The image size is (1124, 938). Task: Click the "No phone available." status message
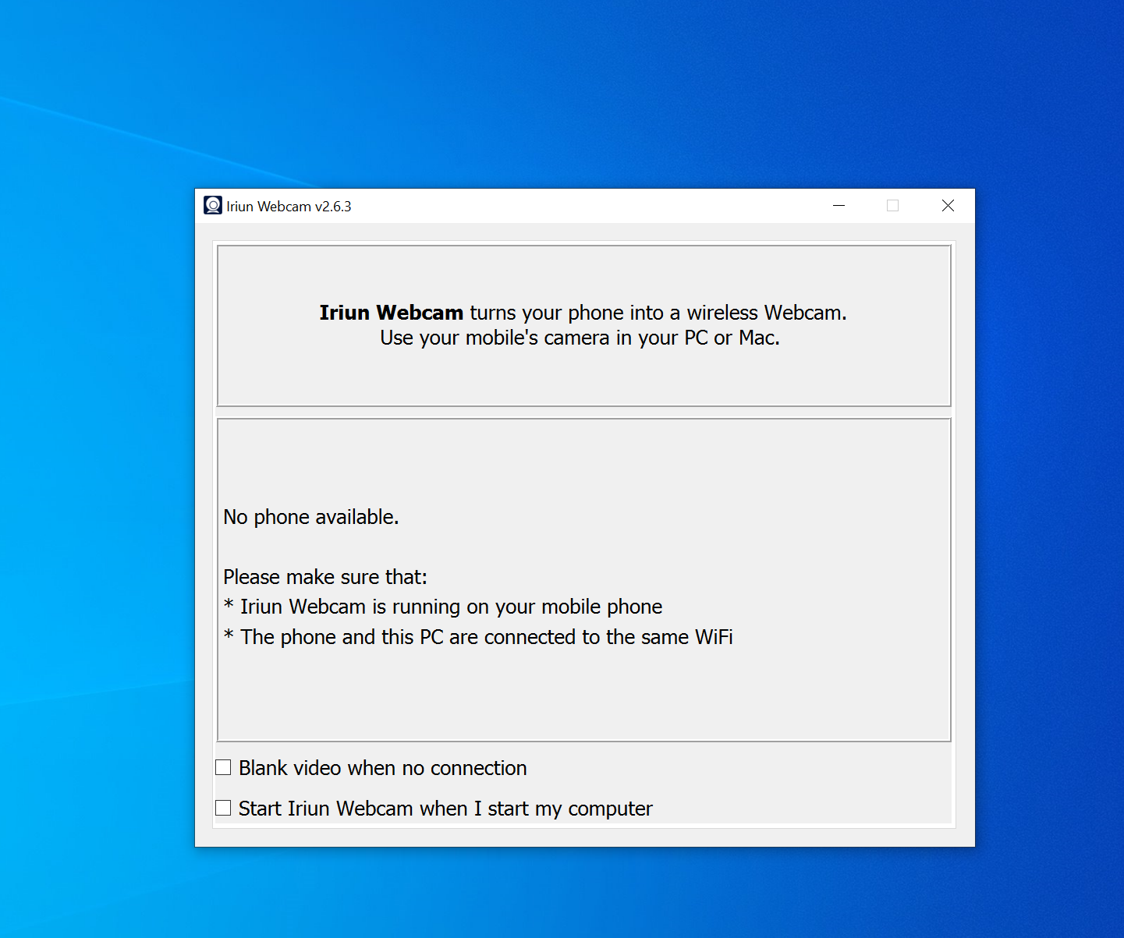(310, 517)
